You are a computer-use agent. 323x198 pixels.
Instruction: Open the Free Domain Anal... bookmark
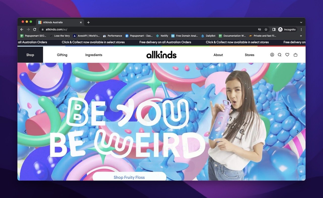pos(185,36)
